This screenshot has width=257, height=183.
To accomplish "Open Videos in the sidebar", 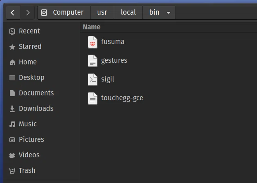I will (42, 155).
